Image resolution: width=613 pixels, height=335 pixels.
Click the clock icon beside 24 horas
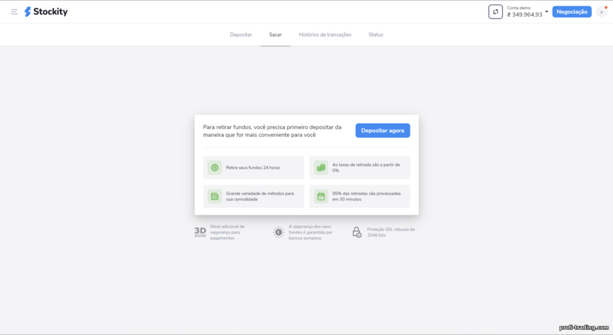[x=215, y=167]
